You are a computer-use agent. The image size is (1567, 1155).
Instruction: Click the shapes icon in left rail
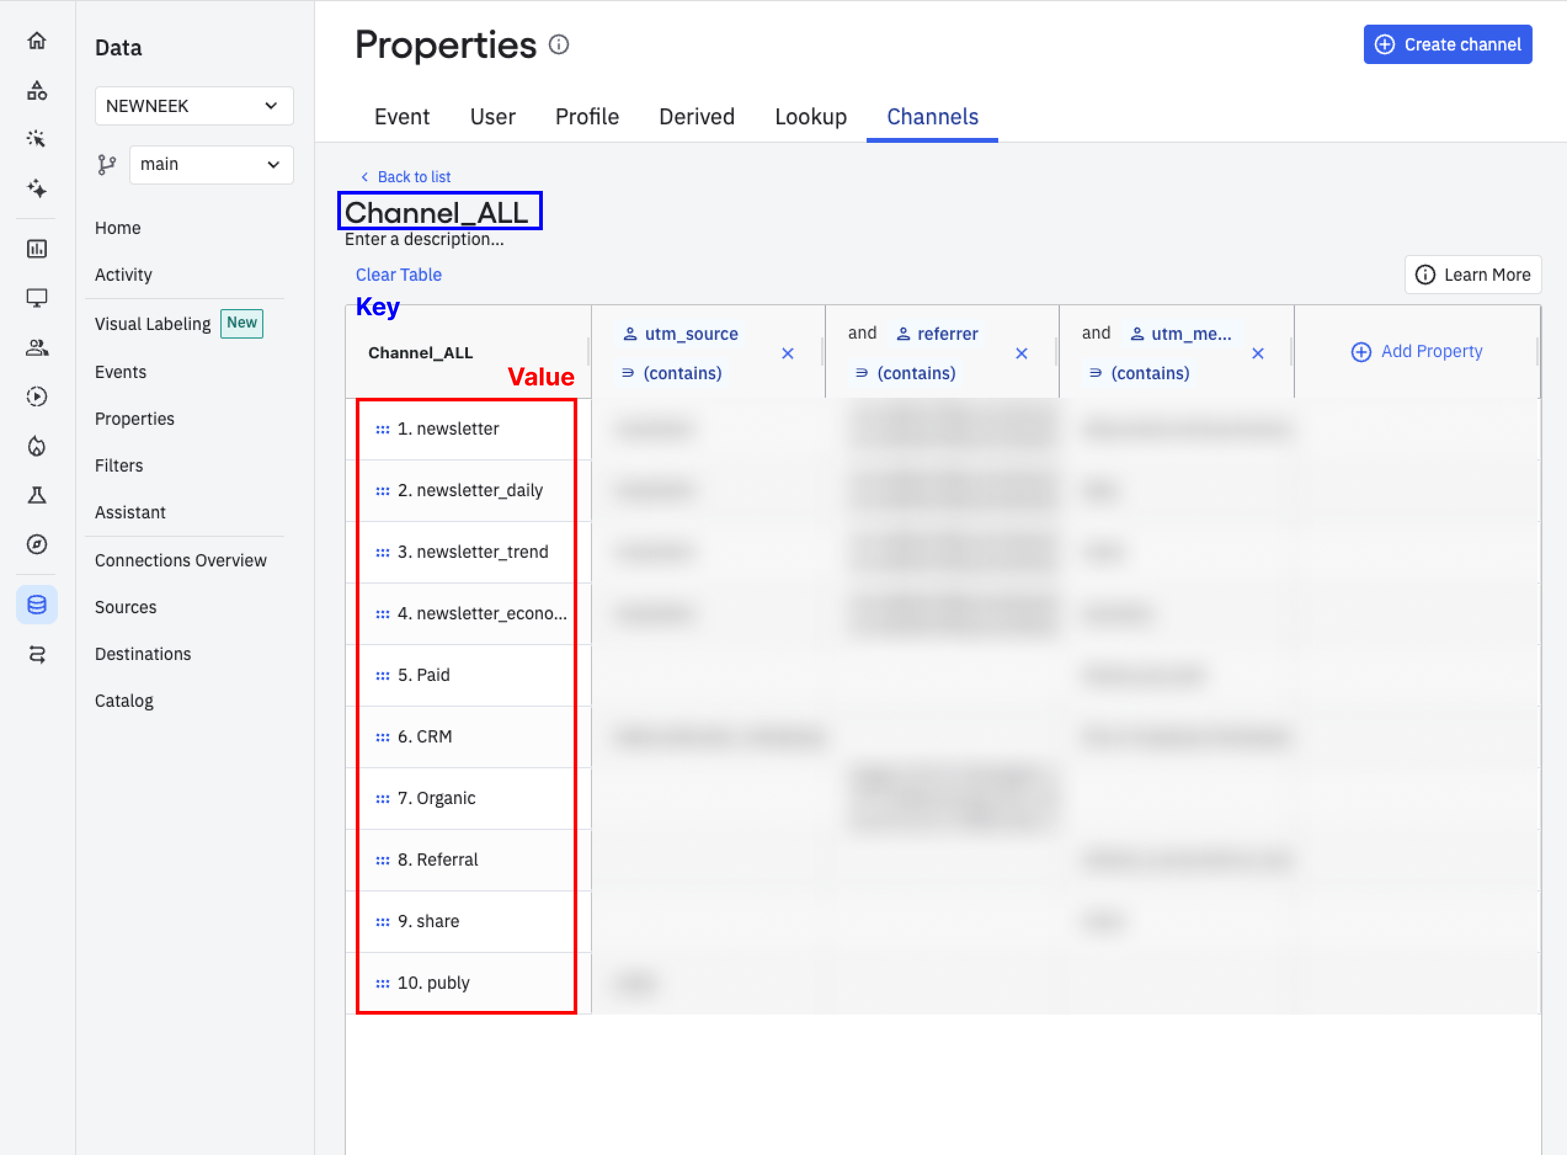(x=37, y=90)
